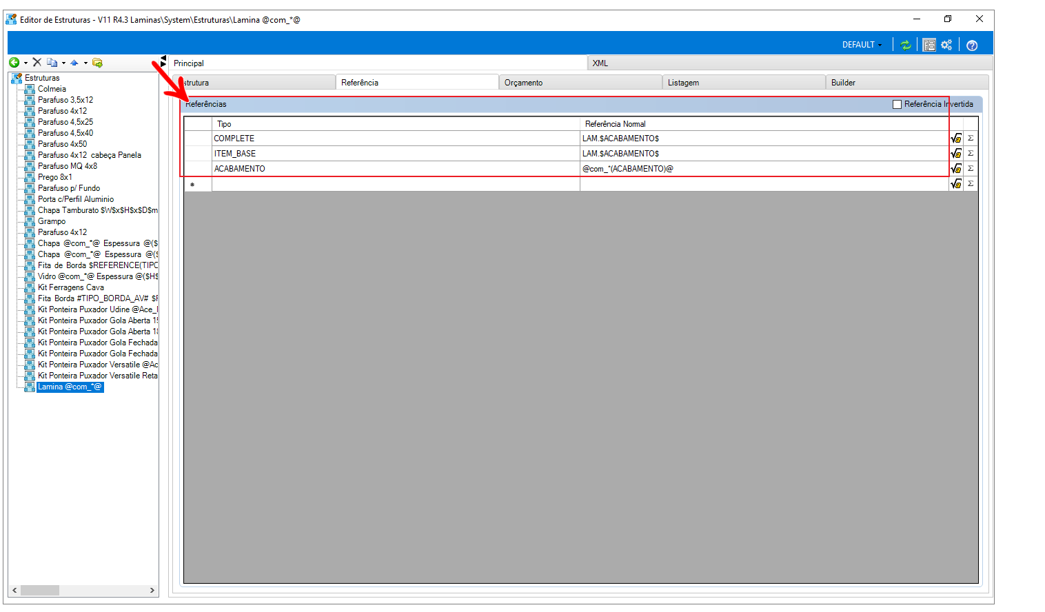
Task: Open the Orçamento sub-tab
Action: click(580, 83)
